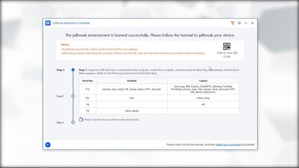Click the 'HP' laptop cell

click(x=203, y=105)
